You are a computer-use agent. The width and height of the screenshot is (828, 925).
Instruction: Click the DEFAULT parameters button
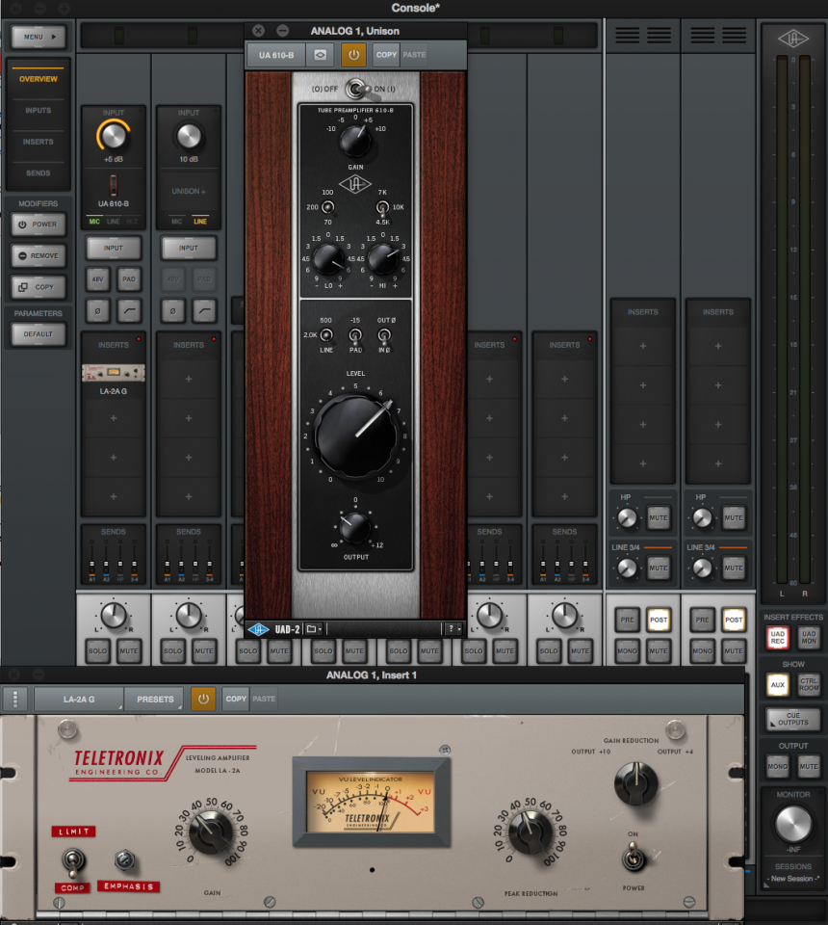tap(39, 334)
